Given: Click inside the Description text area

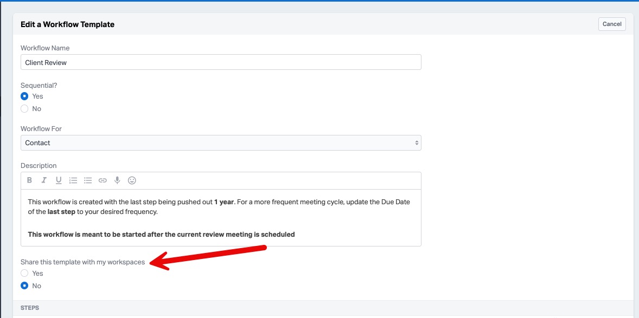Looking at the screenshot, I should (221, 217).
